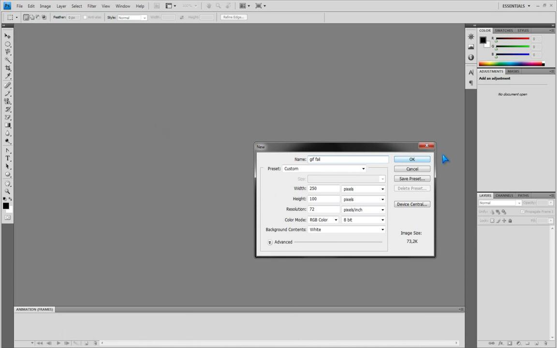Switch to the Swatches tab

pyautogui.click(x=503, y=30)
